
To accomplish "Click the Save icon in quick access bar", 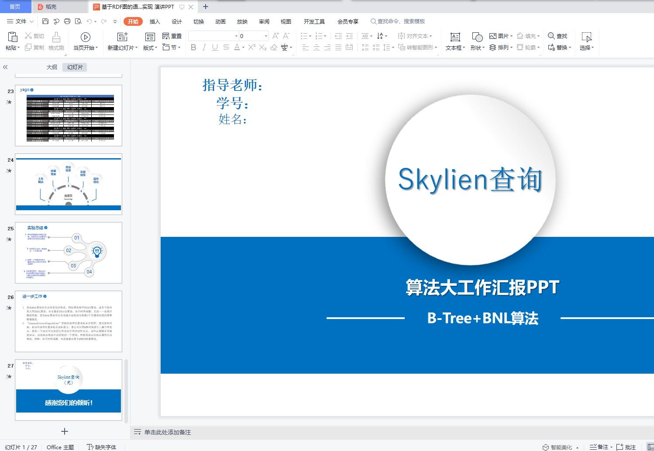I will [45, 21].
